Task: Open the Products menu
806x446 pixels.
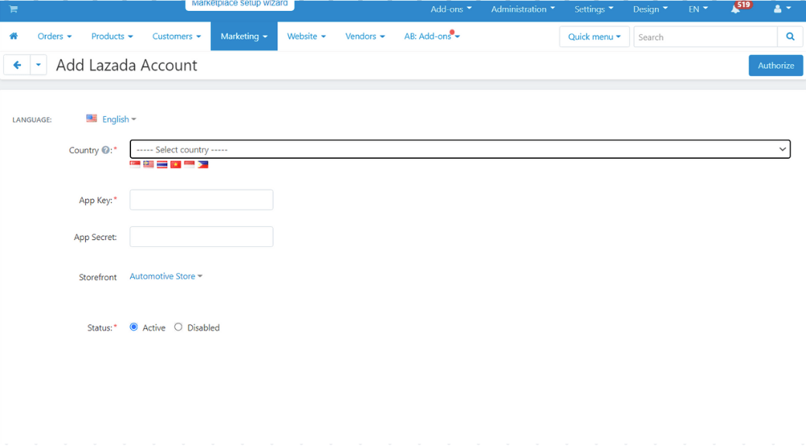Action: point(112,36)
